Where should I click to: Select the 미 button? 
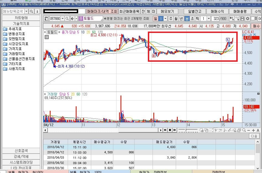tap(154, 11)
